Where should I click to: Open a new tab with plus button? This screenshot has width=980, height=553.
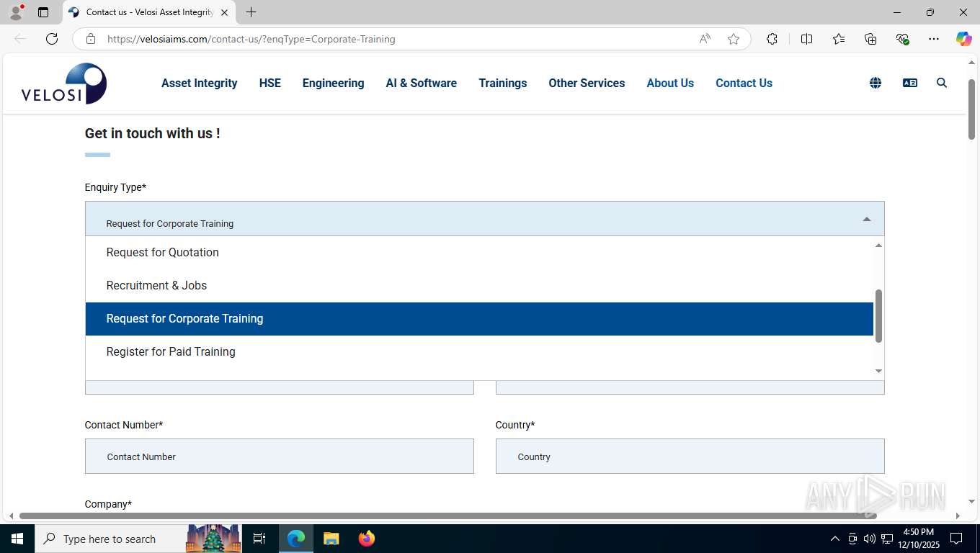pyautogui.click(x=251, y=12)
